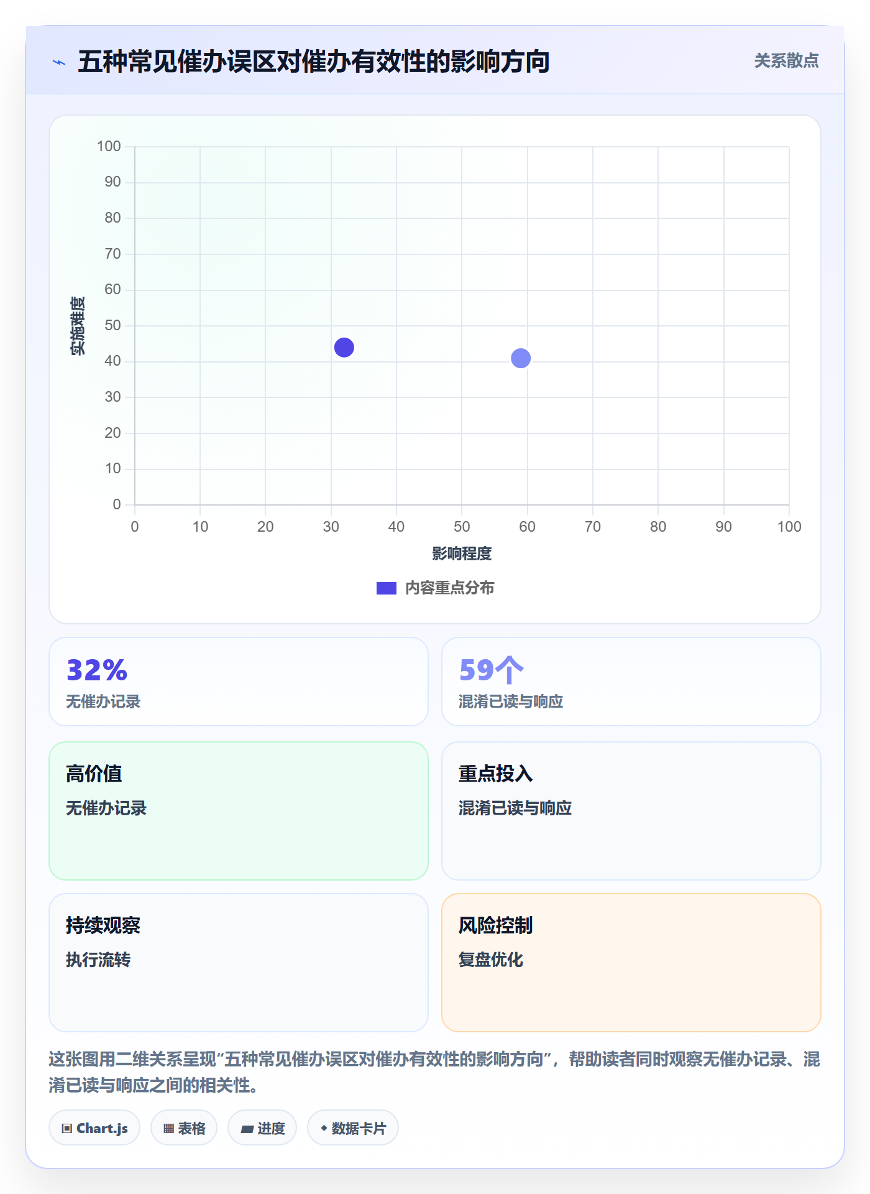This screenshot has width=870, height=1194.
Task: Click the x-axis tick label 100
Action: (789, 527)
